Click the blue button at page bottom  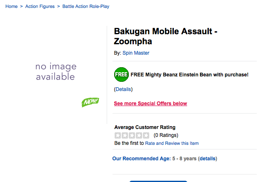[158, 181]
